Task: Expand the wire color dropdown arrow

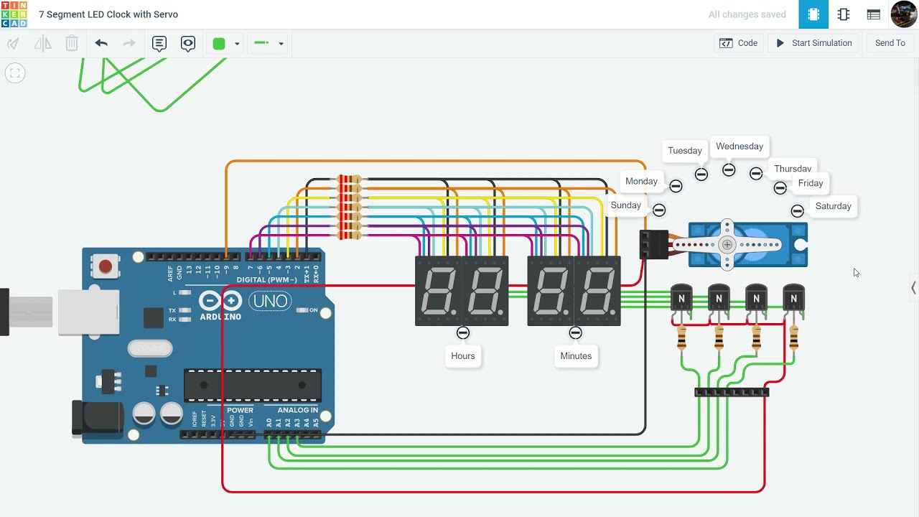Action: (x=237, y=44)
